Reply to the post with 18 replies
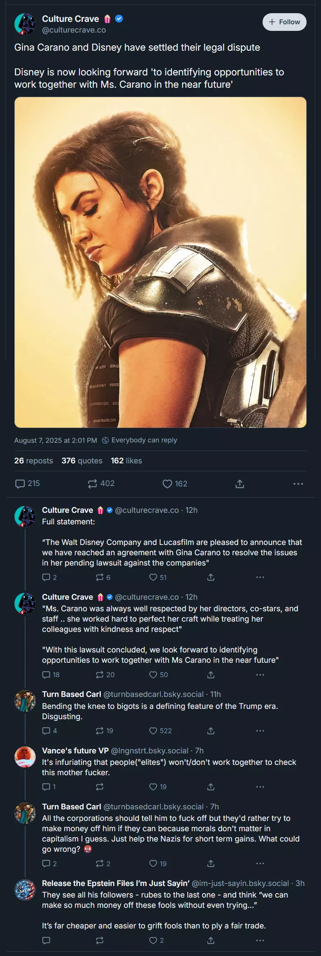Screen dimensions: 321x956 point(51,675)
